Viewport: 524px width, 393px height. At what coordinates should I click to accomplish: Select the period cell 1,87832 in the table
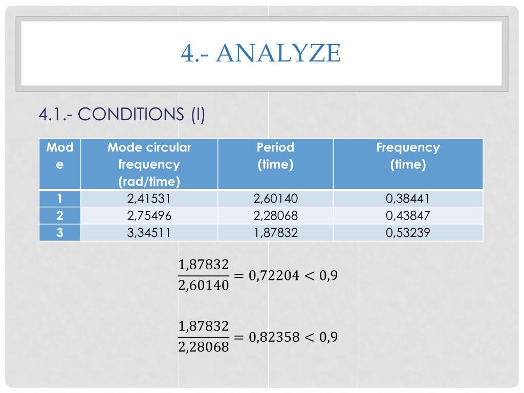(x=275, y=233)
